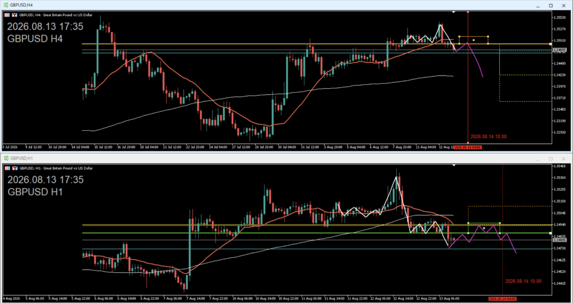Click the red 2026.08.14 04:00 time label in H1 chart
Viewport: 573px width, 303px height.
503,299
